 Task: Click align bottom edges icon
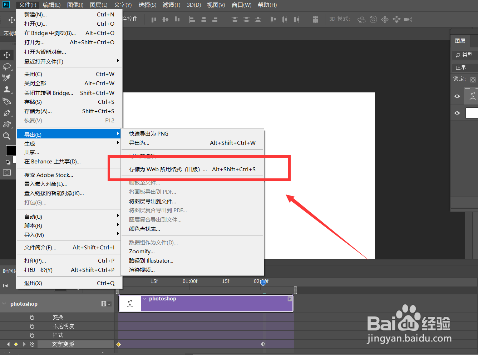(177, 19)
